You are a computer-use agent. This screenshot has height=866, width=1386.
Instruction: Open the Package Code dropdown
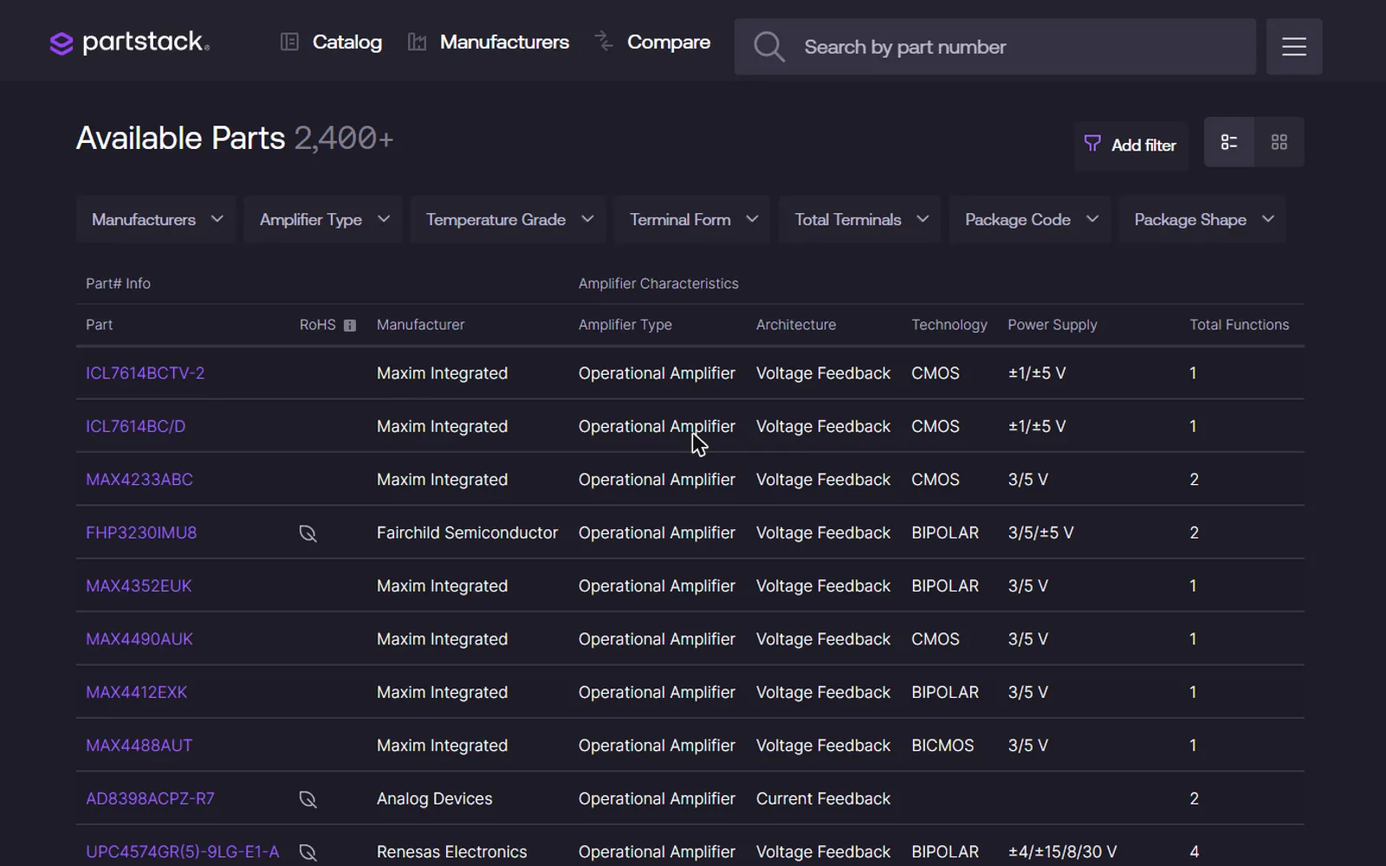click(x=1030, y=220)
